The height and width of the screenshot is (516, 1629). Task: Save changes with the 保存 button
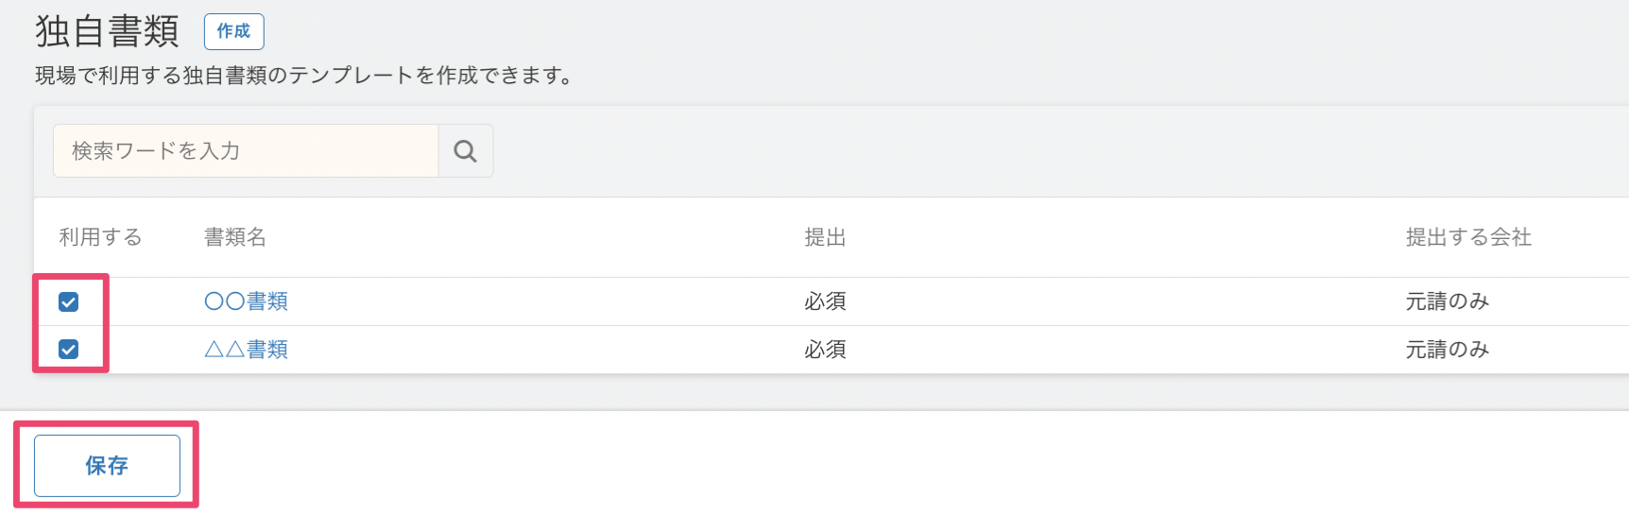[x=107, y=465]
